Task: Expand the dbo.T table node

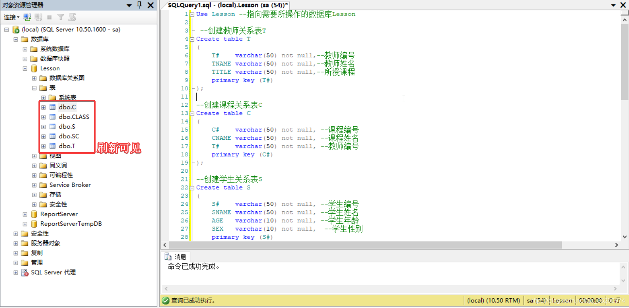Action: [x=44, y=146]
